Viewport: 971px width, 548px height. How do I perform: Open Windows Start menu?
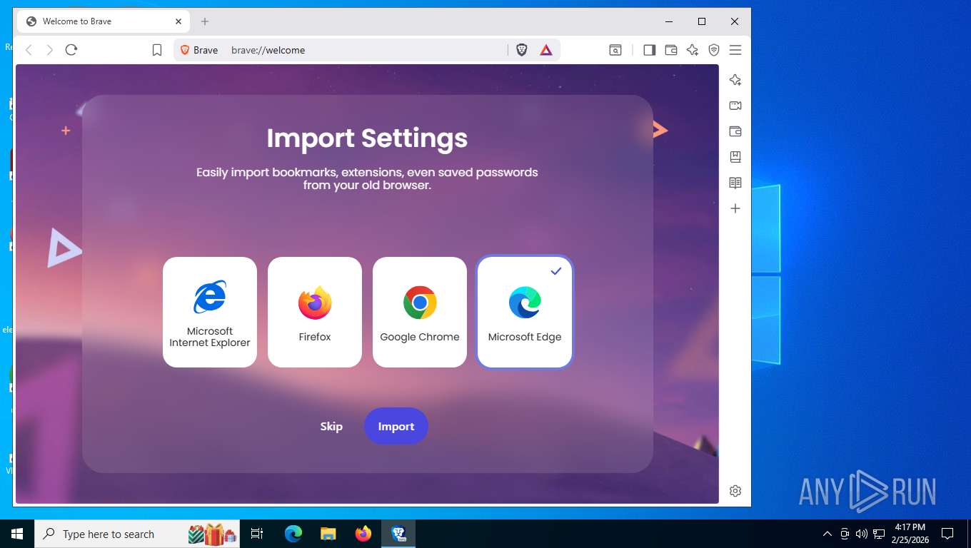[x=17, y=534]
